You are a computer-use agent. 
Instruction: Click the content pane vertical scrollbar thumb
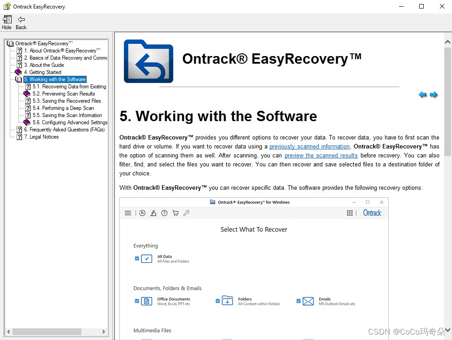point(448,102)
